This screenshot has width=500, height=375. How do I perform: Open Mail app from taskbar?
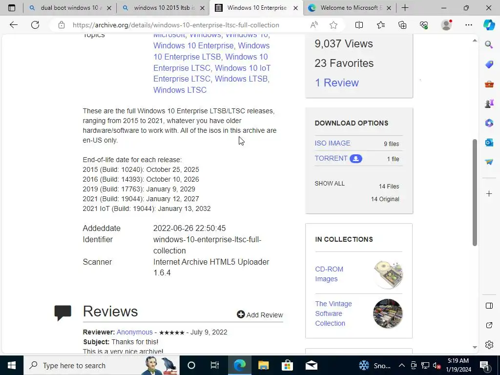pos(311,365)
